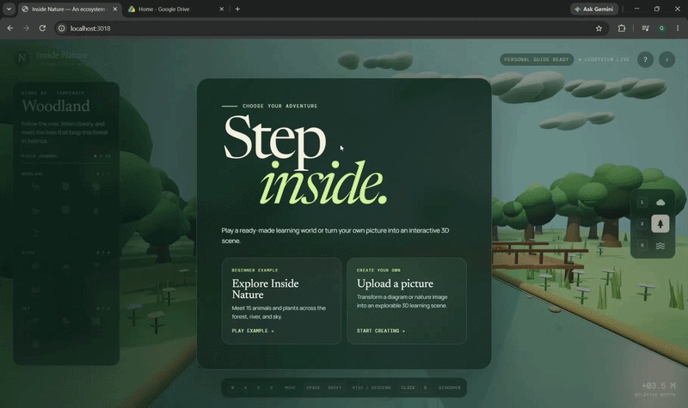The width and height of the screenshot is (688, 408).
Task: Go forward in browser history
Action: (27, 28)
